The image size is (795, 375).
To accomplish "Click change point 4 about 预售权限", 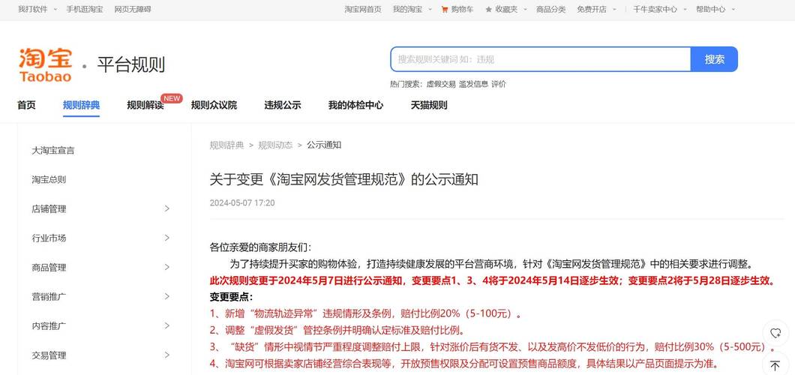I will (x=464, y=364).
